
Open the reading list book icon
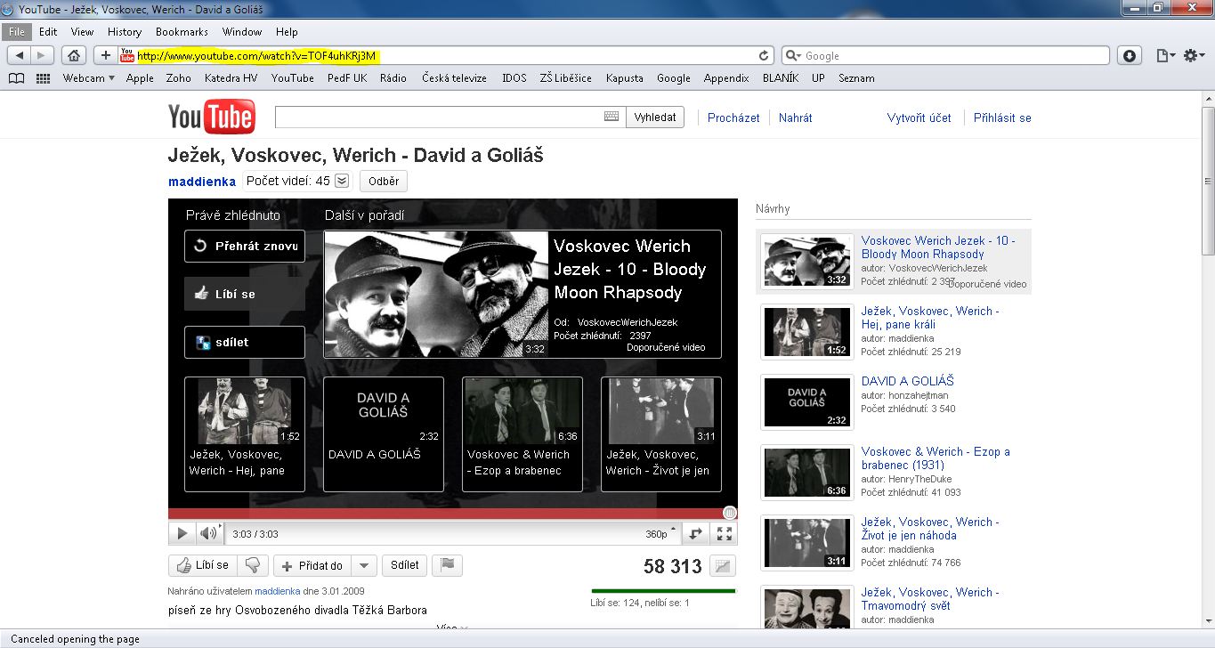click(16, 78)
